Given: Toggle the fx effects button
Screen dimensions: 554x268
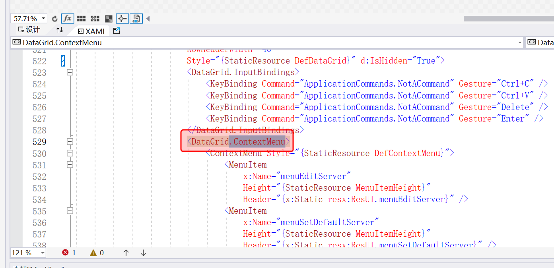Looking at the screenshot, I should coord(68,19).
